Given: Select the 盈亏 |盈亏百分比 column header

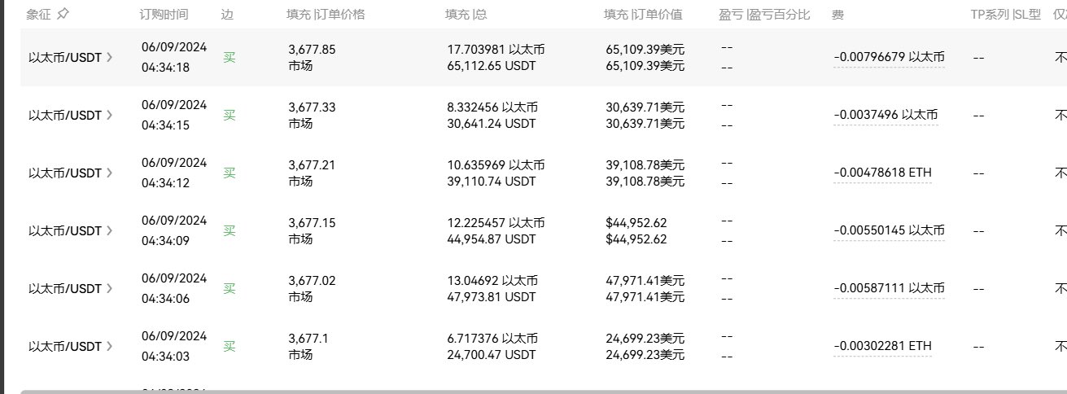Looking at the screenshot, I should [x=764, y=15].
